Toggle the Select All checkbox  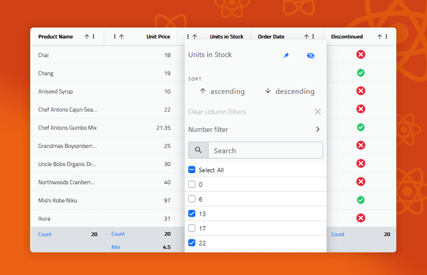pos(192,170)
